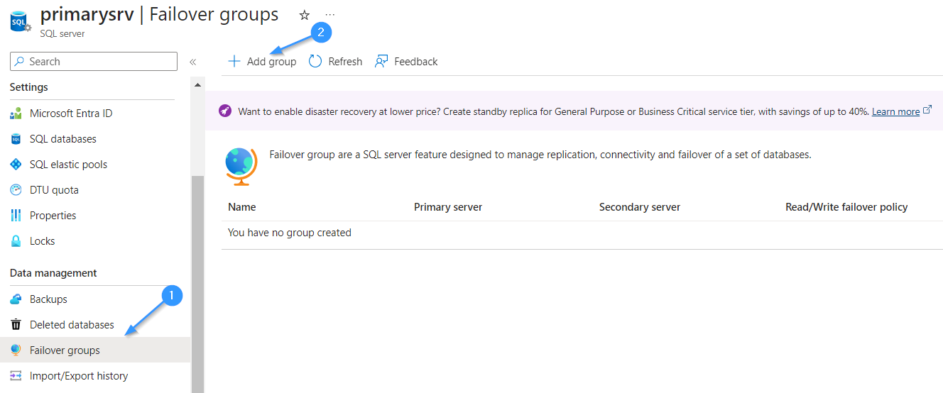The image size is (943, 393).
Task: Focus the sidebar Search field
Action: (94, 62)
